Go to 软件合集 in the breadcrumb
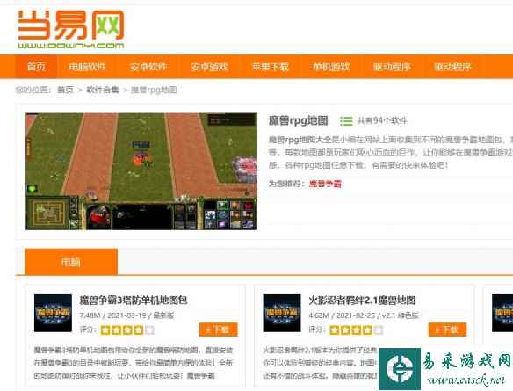Viewport: 513px width, 391px height. tap(103, 90)
